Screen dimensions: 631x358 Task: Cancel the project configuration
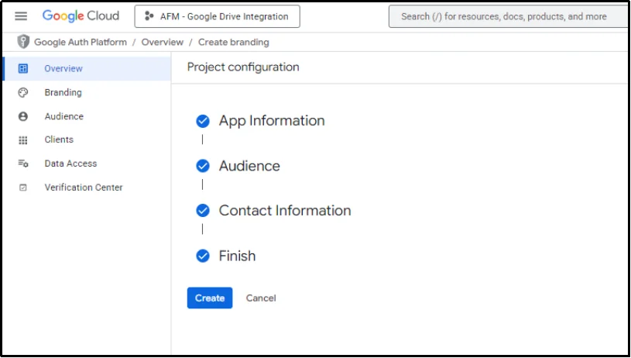point(261,298)
